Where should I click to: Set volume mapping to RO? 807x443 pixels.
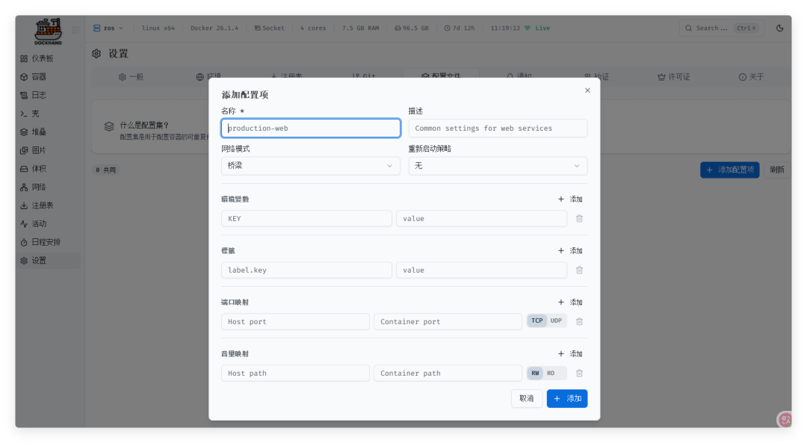tap(551, 373)
